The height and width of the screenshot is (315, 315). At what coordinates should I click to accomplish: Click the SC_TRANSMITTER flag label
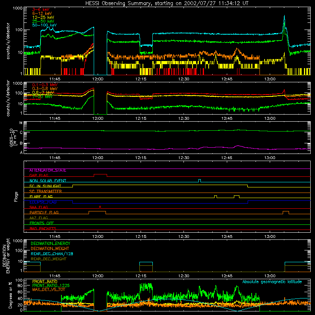(46, 191)
